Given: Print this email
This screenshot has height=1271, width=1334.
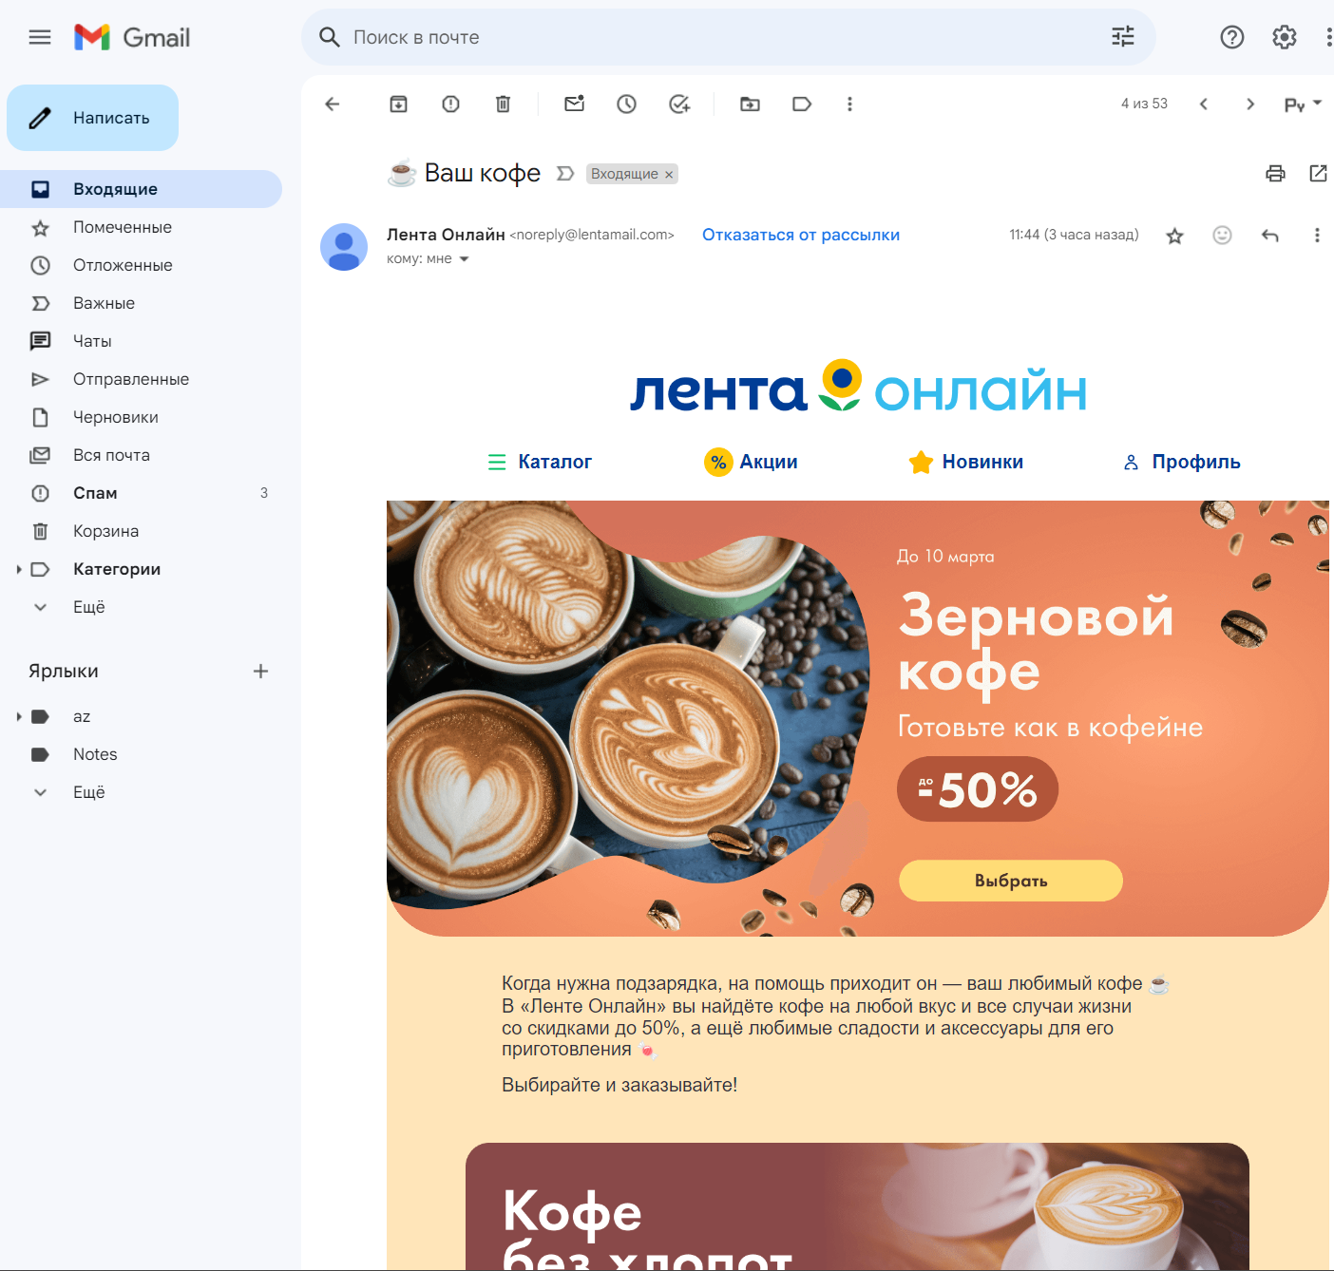Looking at the screenshot, I should [x=1275, y=173].
